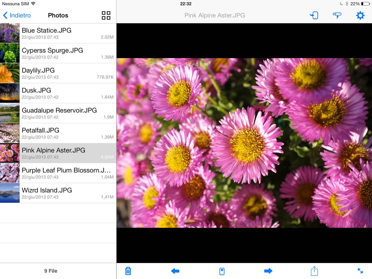Go back with the Indietro button
The height and width of the screenshot is (279, 372).
pyautogui.click(x=17, y=15)
